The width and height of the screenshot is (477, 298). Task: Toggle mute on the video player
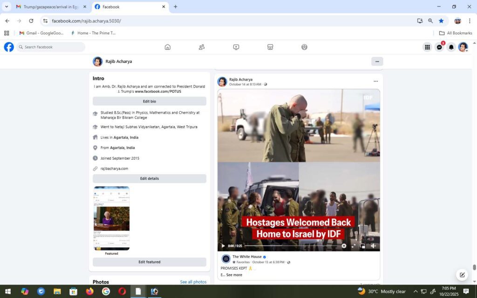click(373, 246)
